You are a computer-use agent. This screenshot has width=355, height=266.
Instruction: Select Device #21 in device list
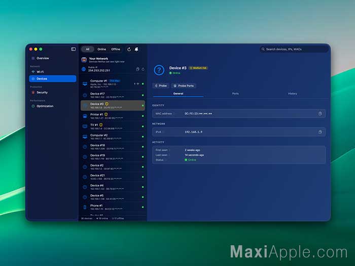pyautogui.click(x=113, y=177)
